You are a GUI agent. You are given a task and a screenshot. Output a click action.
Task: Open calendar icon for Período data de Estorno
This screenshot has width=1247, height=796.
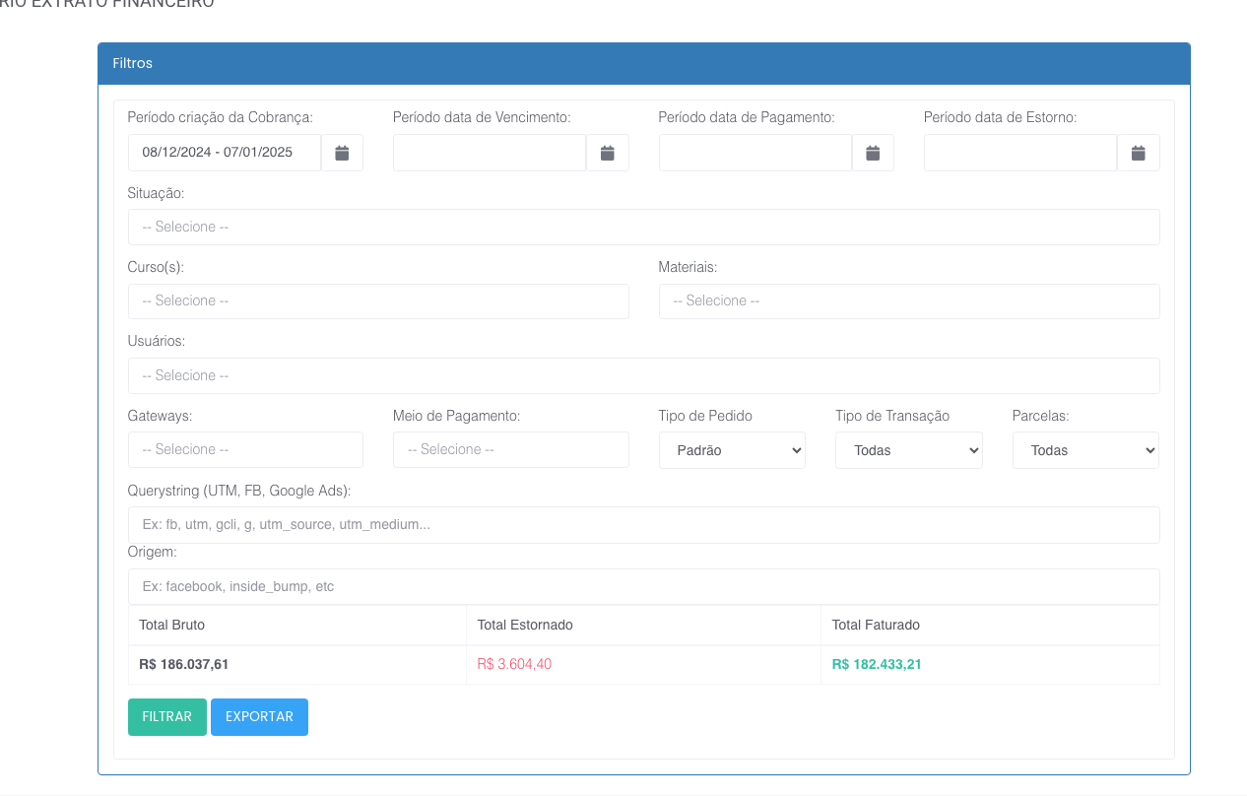click(x=1139, y=153)
